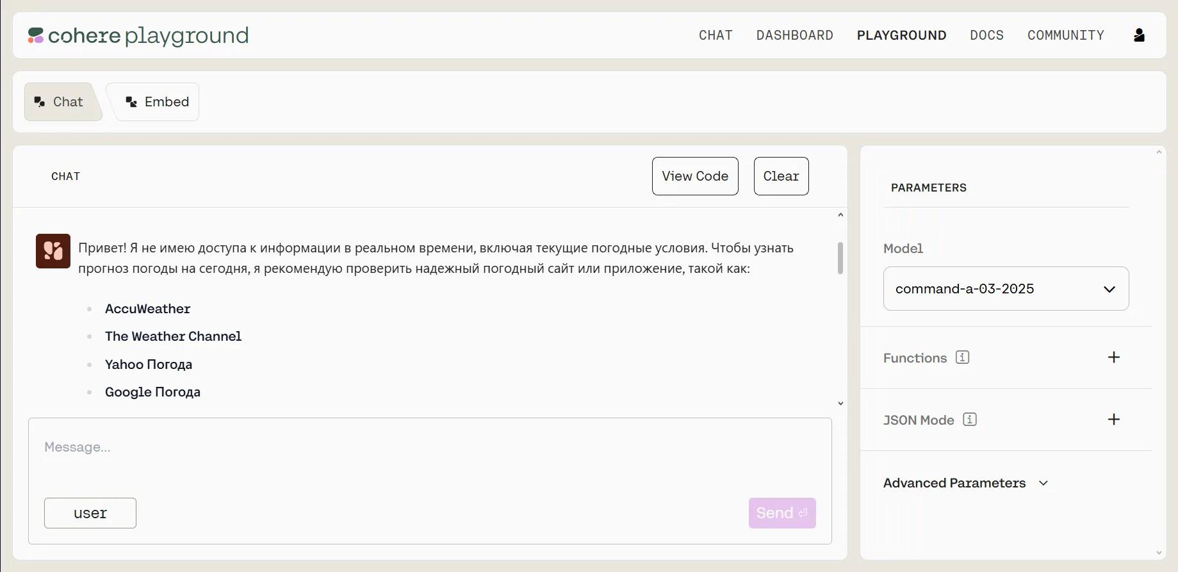Click the CHAT panel heading
This screenshot has height=572, width=1178.
coord(65,176)
